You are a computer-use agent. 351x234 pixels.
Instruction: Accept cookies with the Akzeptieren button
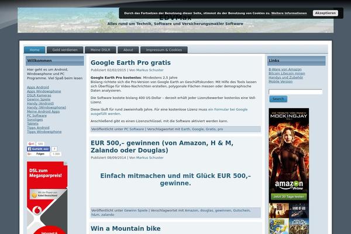(x=325, y=13)
